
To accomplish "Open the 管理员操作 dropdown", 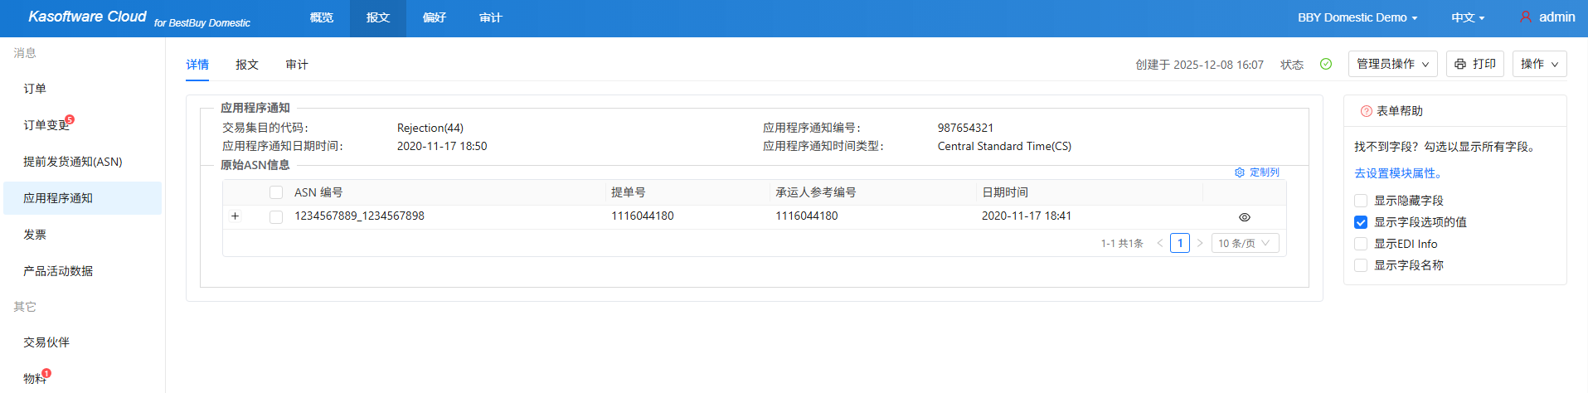I will (x=1392, y=64).
